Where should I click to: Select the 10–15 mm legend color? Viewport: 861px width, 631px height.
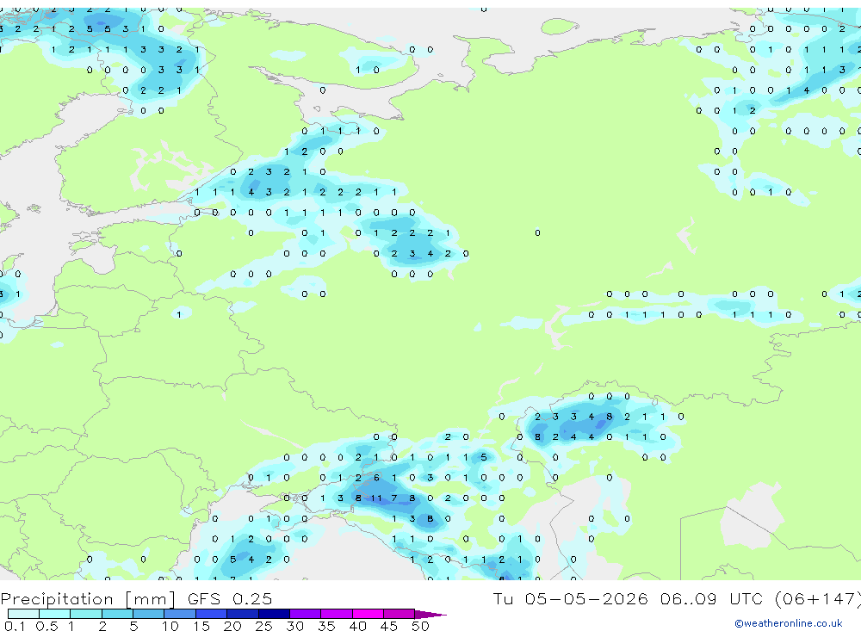coord(180,614)
